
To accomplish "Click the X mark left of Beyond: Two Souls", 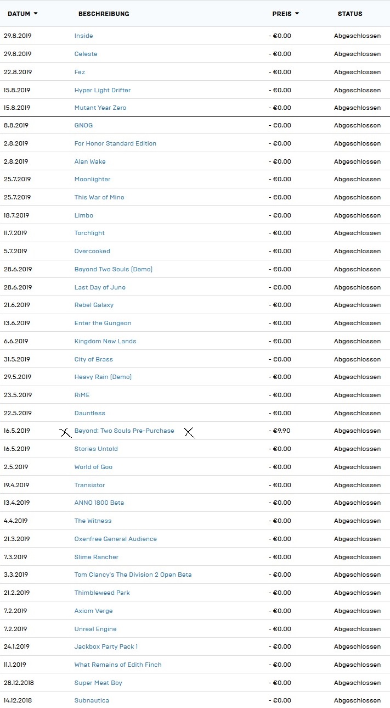I will pos(65,432).
